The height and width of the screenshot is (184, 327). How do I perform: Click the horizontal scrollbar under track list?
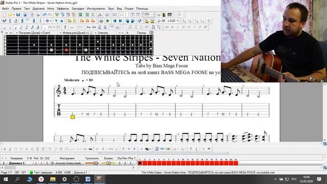click(68, 168)
